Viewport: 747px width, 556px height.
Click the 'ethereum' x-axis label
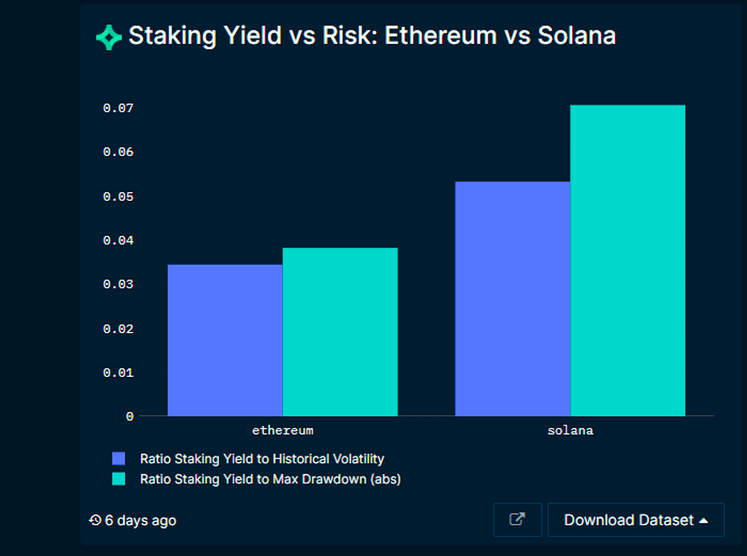pyautogui.click(x=282, y=431)
